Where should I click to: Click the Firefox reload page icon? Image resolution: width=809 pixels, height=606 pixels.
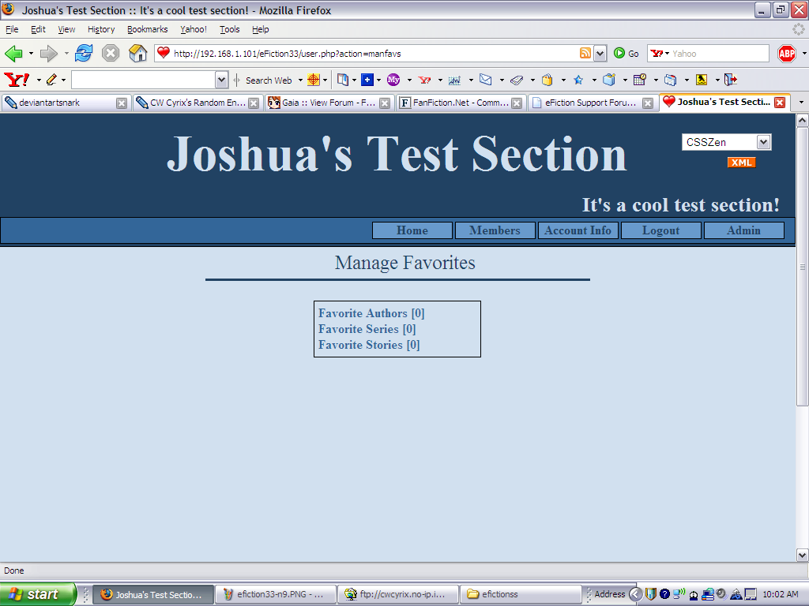tap(84, 53)
